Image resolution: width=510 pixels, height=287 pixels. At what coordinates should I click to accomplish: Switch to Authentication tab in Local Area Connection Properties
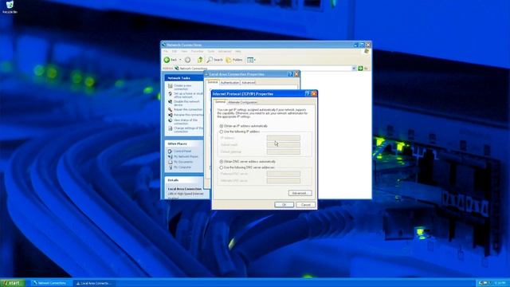click(x=229, y=83)
